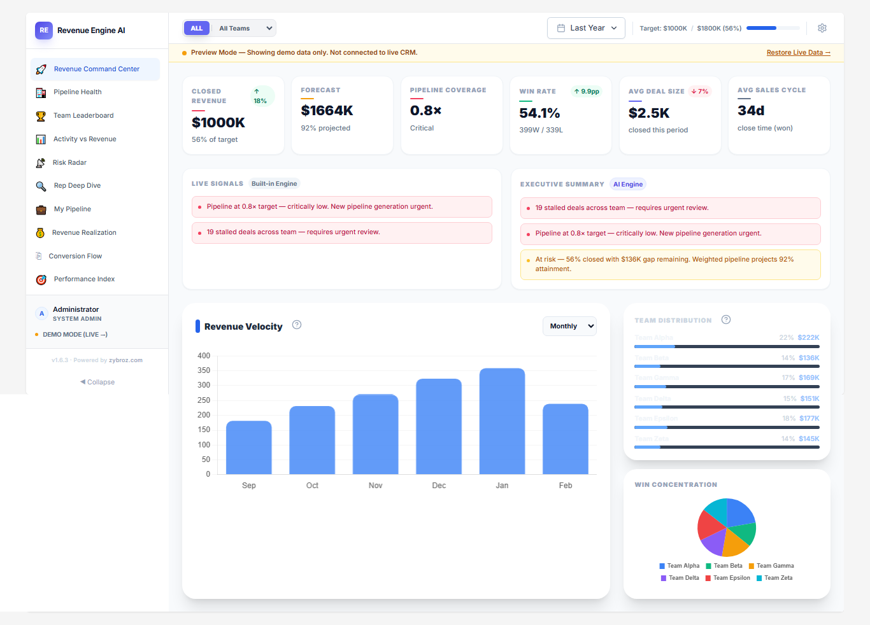Toggle the DEMO MODE (LIVE) indicator
This screenshot has width=870, height=625.
tap(71, 334)
